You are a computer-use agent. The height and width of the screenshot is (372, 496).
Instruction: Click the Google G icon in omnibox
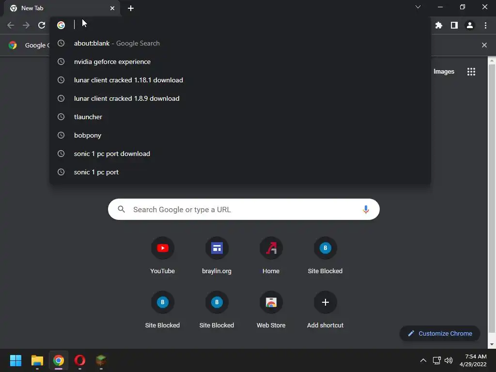(61, 25)
